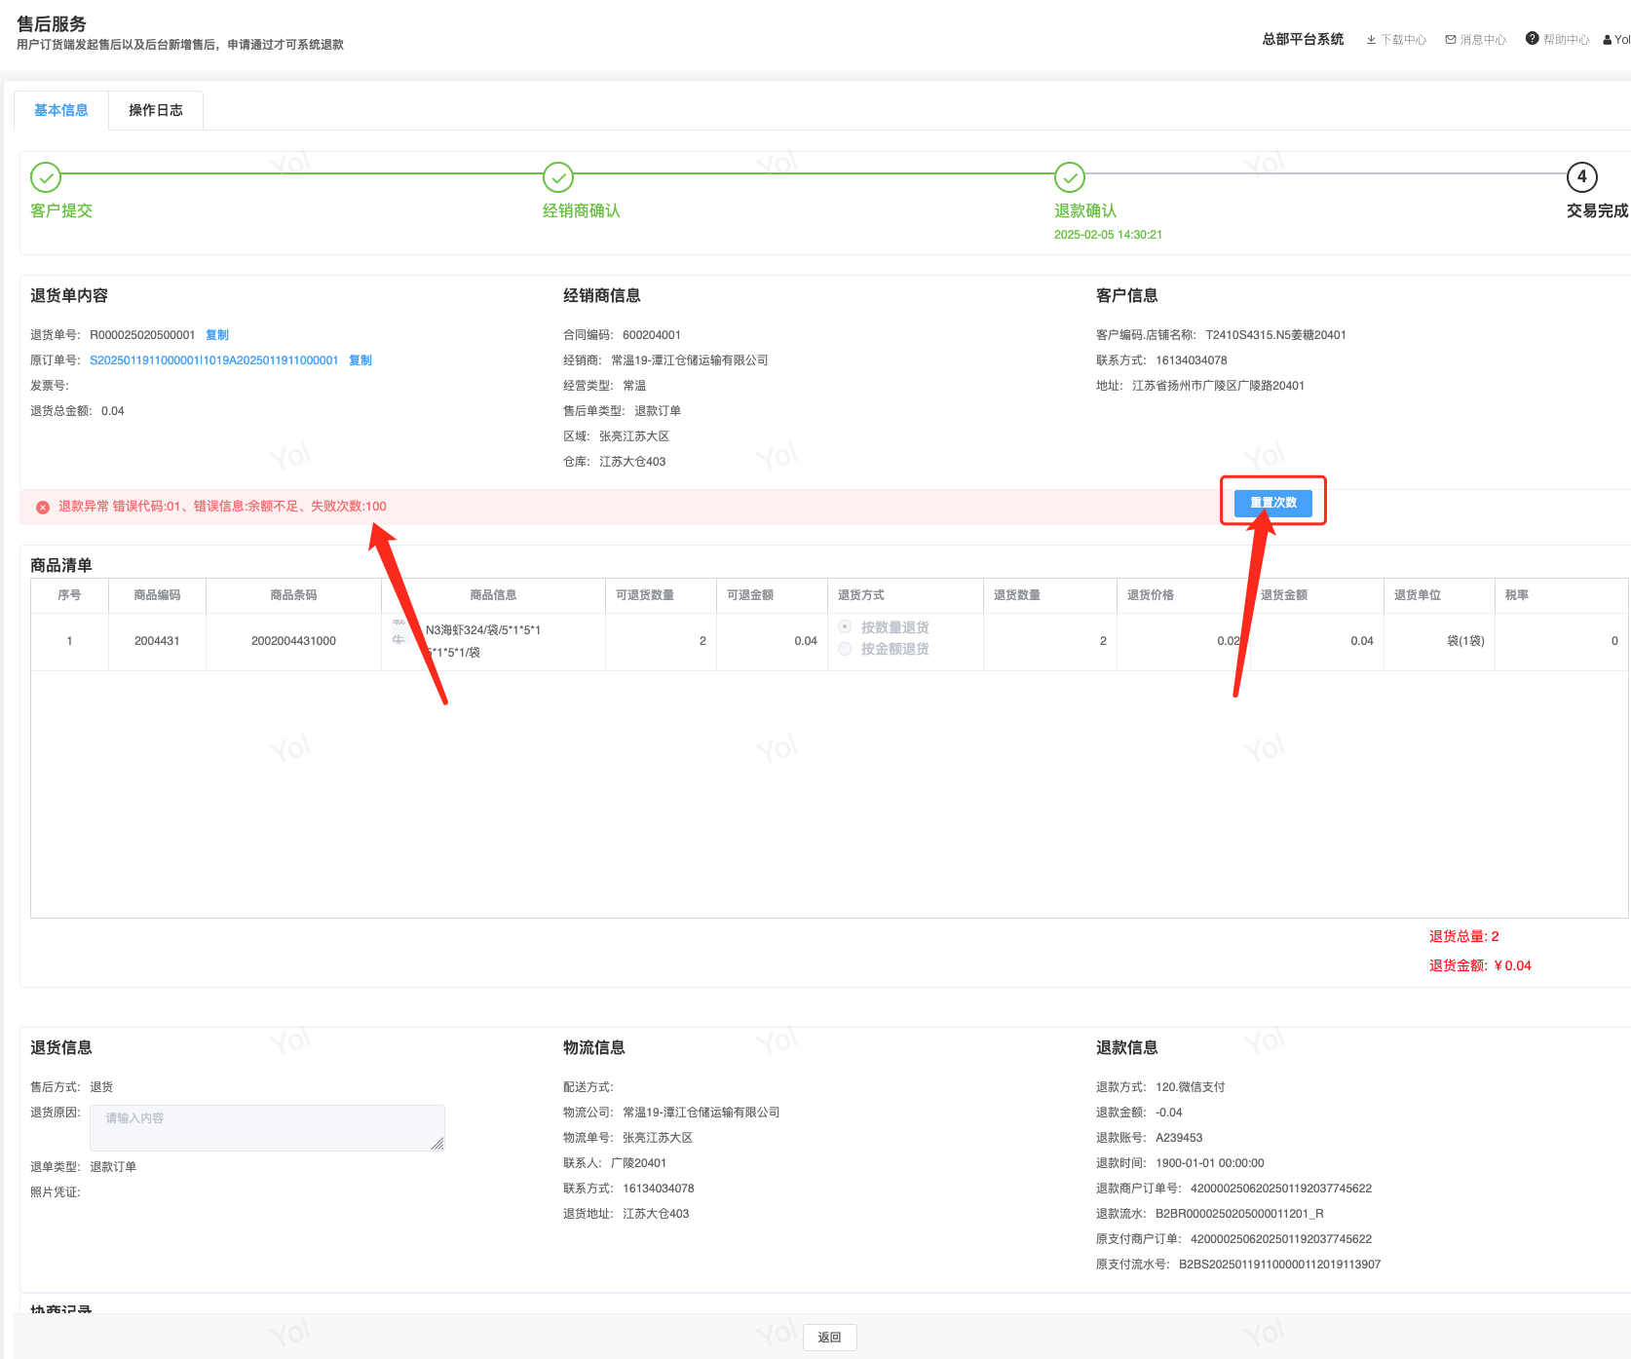
Task: Click the 商品编码 column header
Action: coord(157,595)
